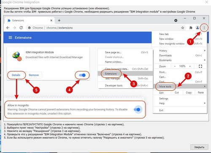
Task: Click the Chrome back arrow
Action: tap(8, 28)
